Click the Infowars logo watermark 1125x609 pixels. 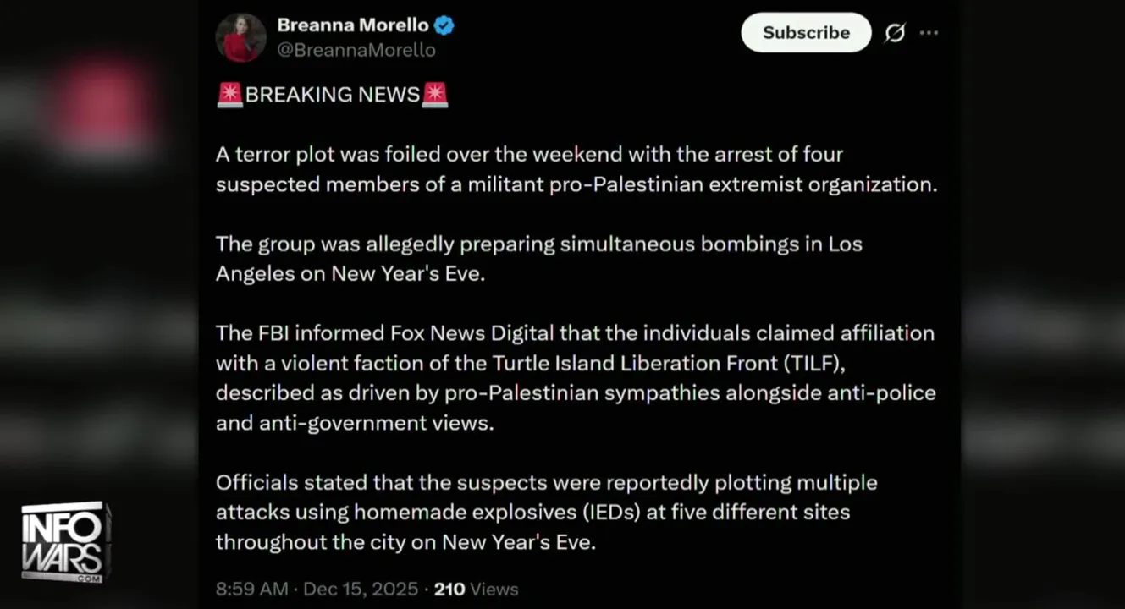66,541
